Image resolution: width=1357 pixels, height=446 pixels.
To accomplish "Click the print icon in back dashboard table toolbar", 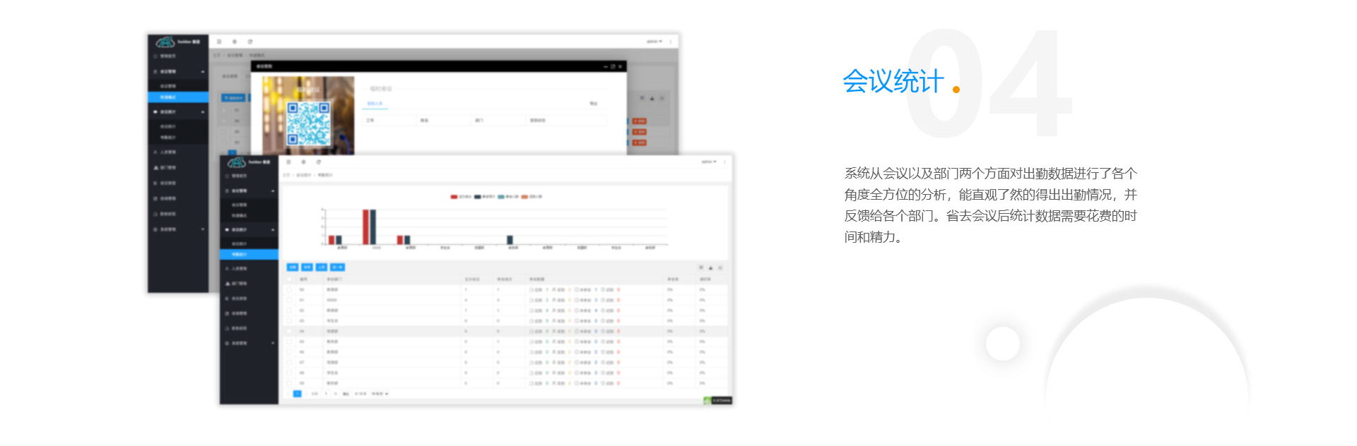I will tap(662, 98).
